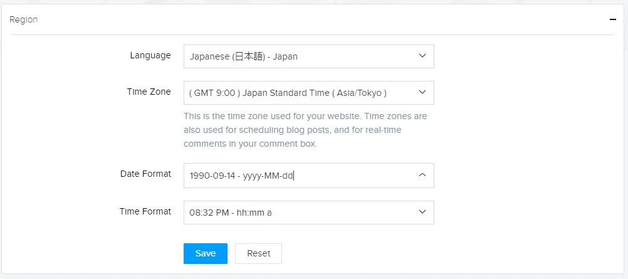The height and width of the screenshot is (279, 628).
Task: Collapse the Region section using minus icon
Action: [x=612, y=19]
